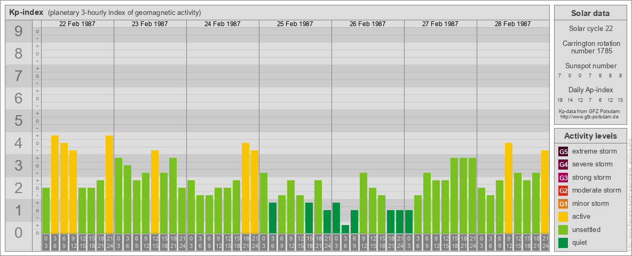Click the G3 strong storm badge
Viewport: 632px width, 256px height.
[x=563, y=178]
